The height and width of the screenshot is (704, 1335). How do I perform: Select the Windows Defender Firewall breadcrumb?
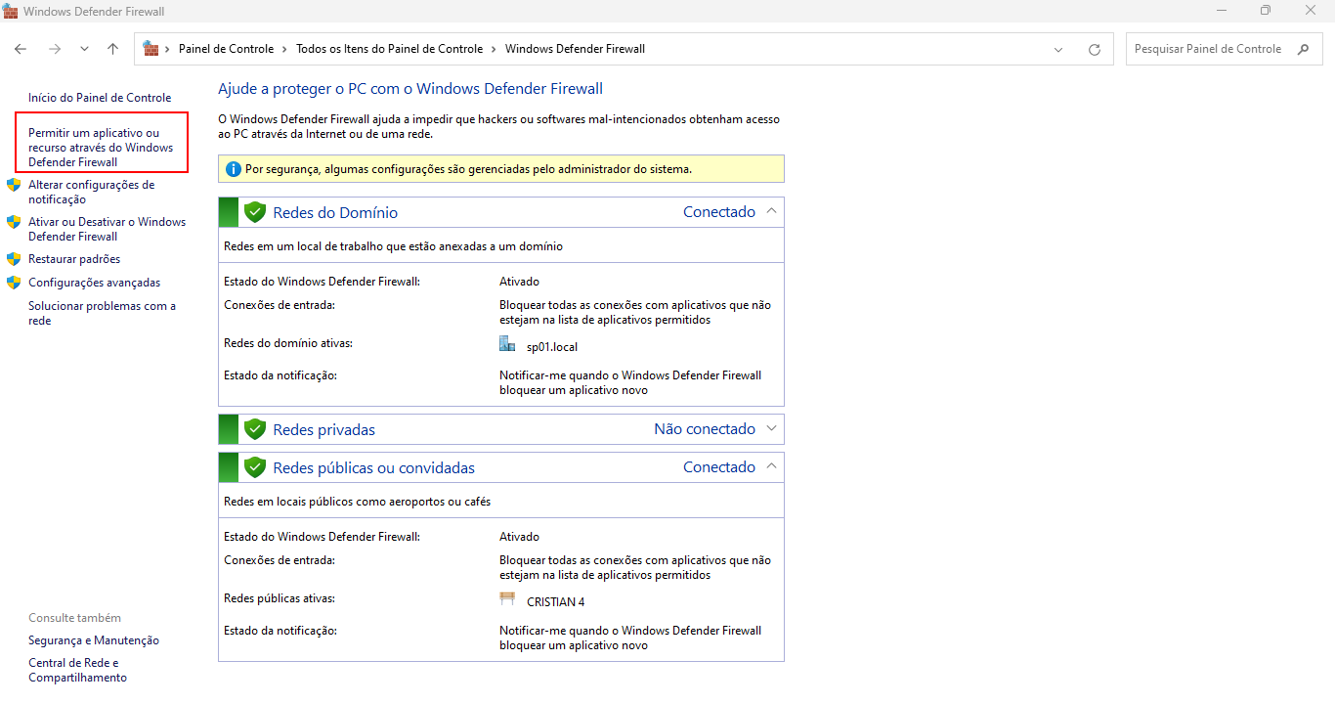[x=575, y=49]
